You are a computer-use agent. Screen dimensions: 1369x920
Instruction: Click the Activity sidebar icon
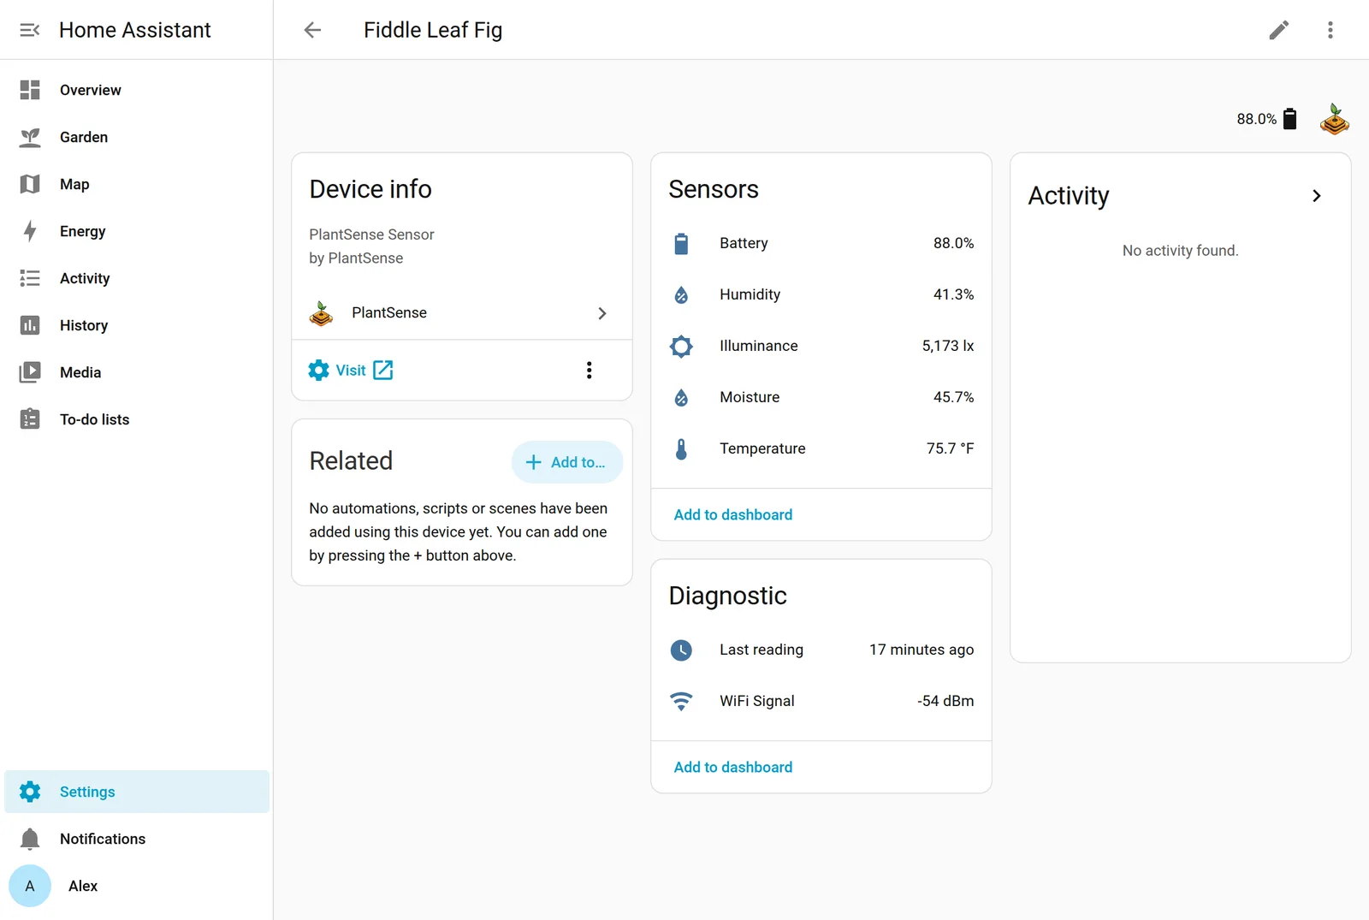tap(30, 278)
